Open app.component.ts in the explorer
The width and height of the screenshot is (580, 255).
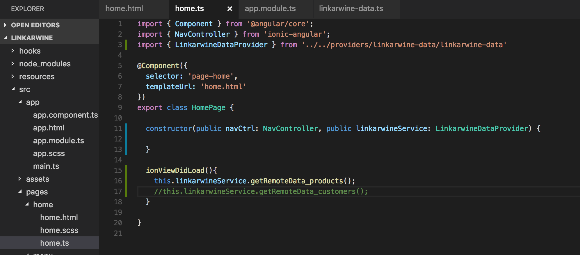65,115
